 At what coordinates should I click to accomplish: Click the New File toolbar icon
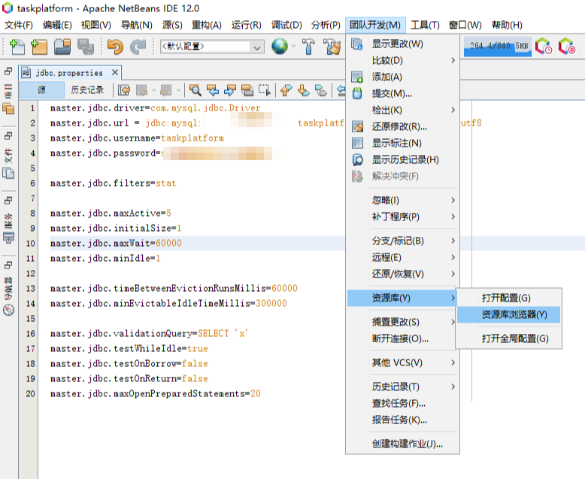17,47
